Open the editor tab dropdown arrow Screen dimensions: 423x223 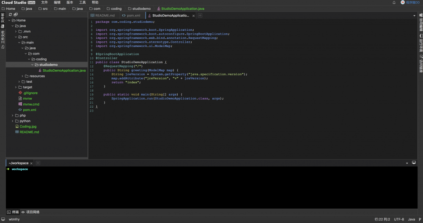[x=415, y=16]
